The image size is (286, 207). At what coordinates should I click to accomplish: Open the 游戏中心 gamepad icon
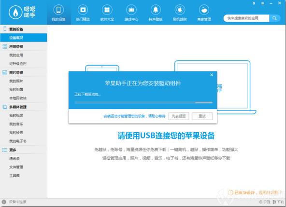pyautogui.click(x=131, y=10)
